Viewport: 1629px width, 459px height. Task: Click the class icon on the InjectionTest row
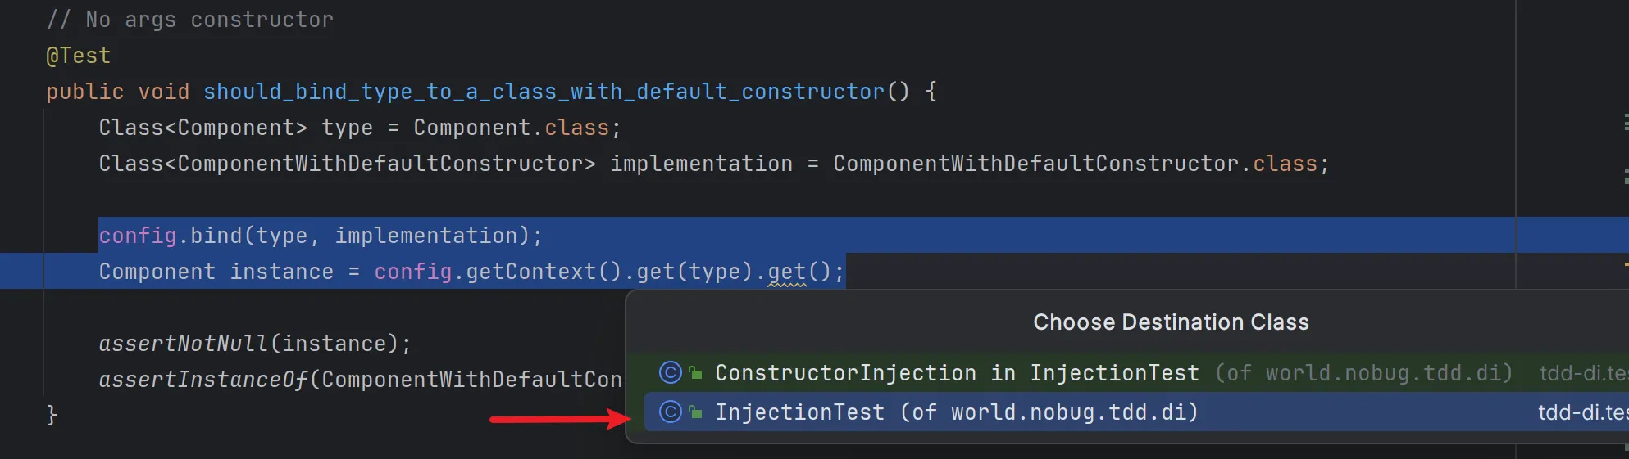click(671, 412)
